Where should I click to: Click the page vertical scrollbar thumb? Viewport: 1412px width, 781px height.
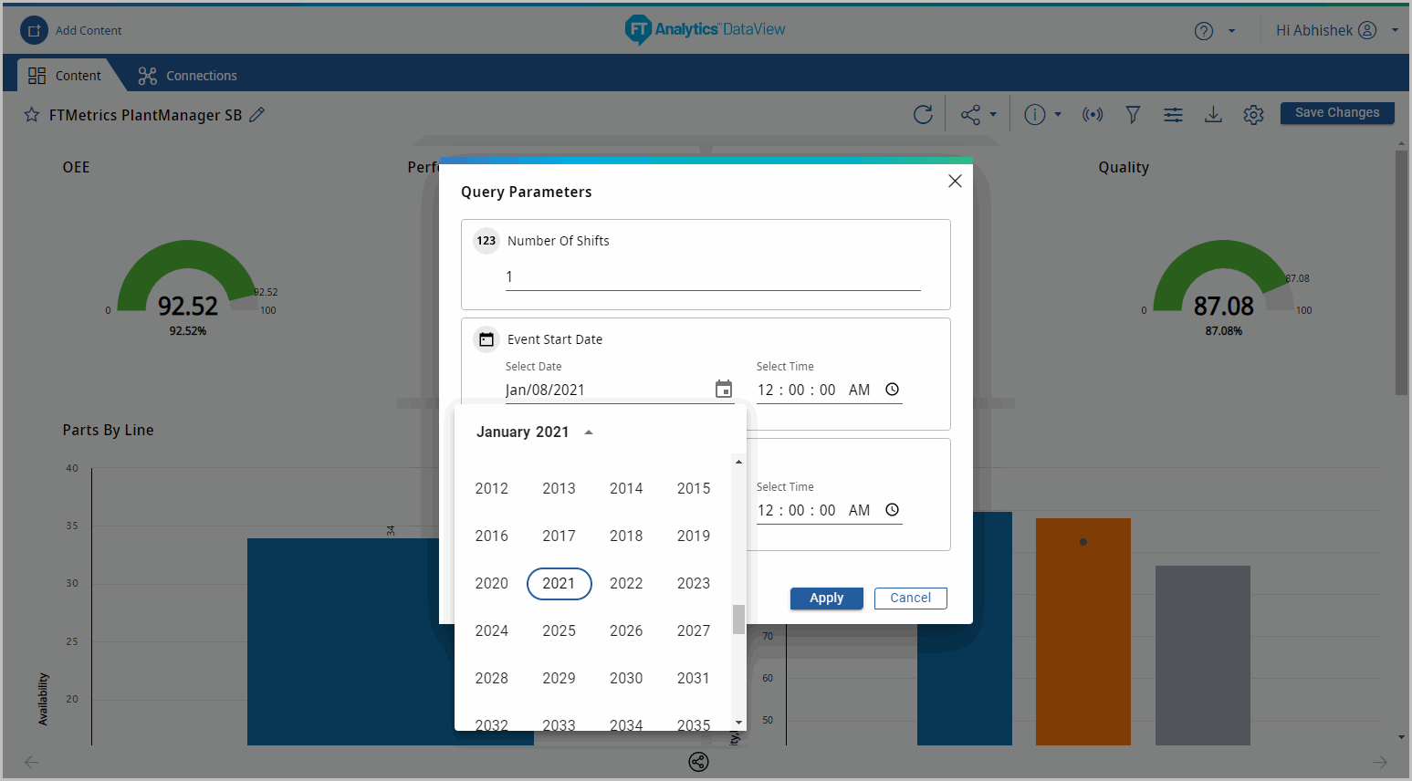pos(1401,274)
